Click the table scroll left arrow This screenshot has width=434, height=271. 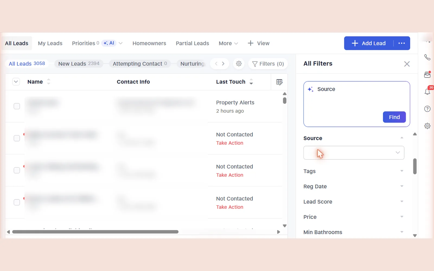click(x=8, y=232)
